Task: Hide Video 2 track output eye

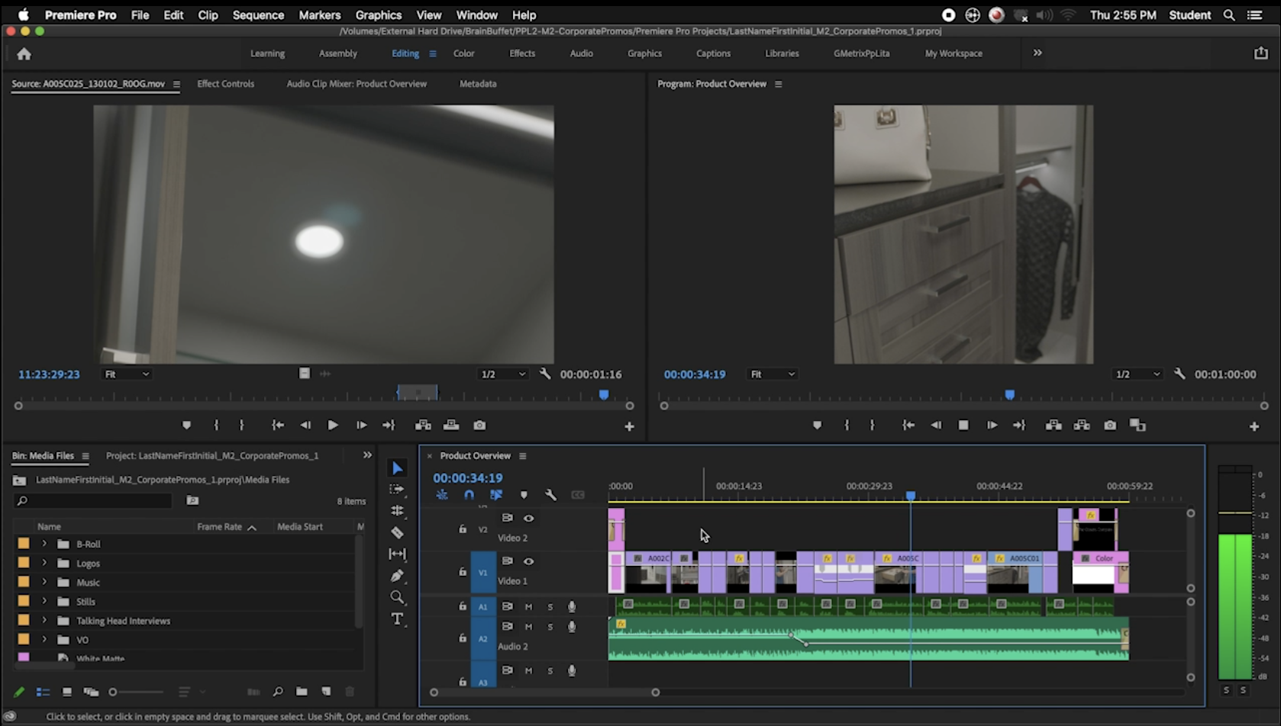Action: pyautogui.click(x=528, y=518)
